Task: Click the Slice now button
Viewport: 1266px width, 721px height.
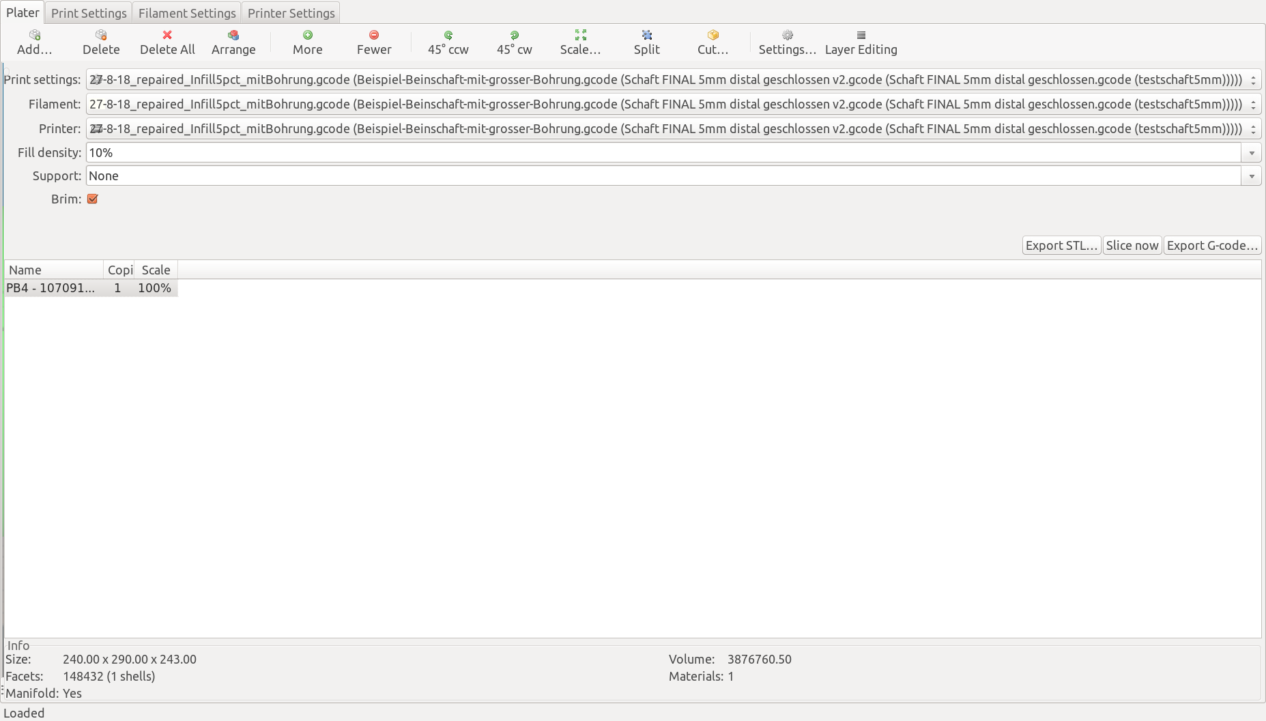Action: [1132, 245]
